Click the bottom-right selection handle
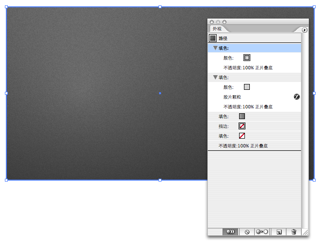This screenshot has height=247, width=323. pos(314,180)
